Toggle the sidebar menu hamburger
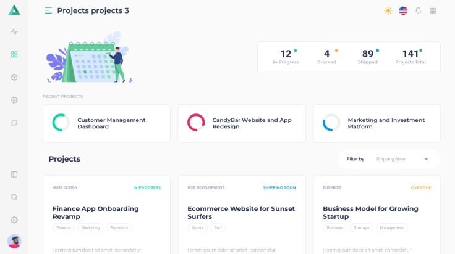The width and height of the screenshot is (455, 254). (x=48, y=10)
